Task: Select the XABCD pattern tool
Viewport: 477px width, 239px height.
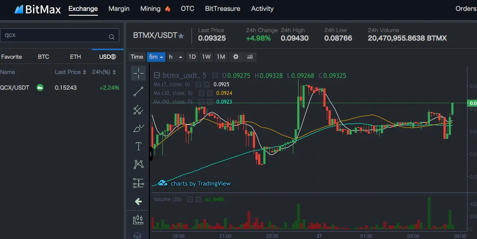Action: (138, 165)
